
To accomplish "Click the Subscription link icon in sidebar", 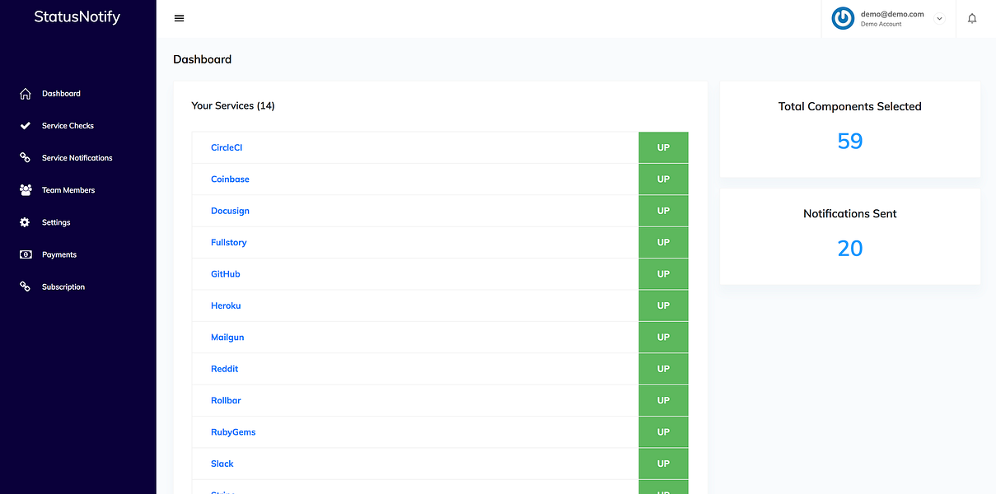I will (26, 286).
